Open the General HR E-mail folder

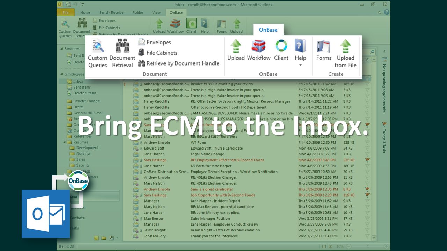click(88, 113)
